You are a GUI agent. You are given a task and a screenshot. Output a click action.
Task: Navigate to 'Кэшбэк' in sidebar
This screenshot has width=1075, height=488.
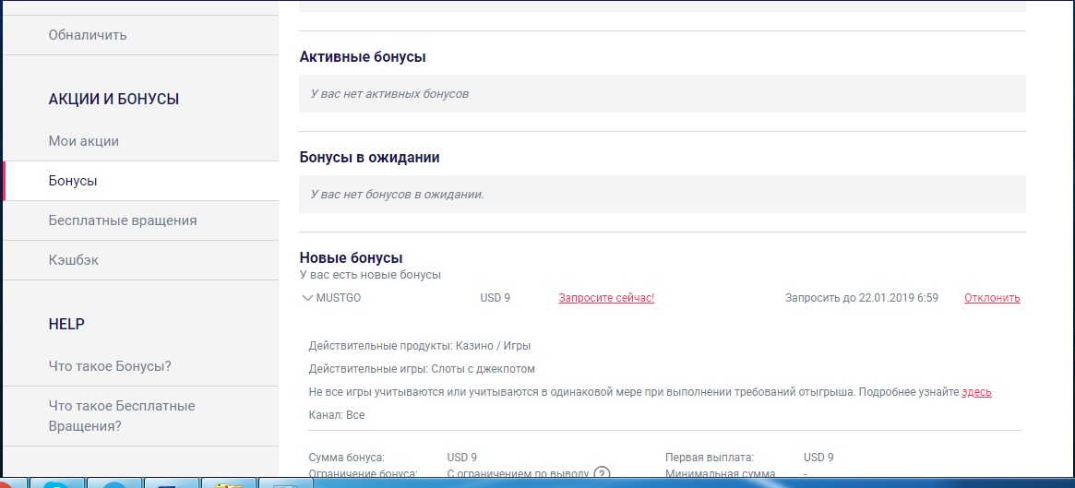[74, 260]
